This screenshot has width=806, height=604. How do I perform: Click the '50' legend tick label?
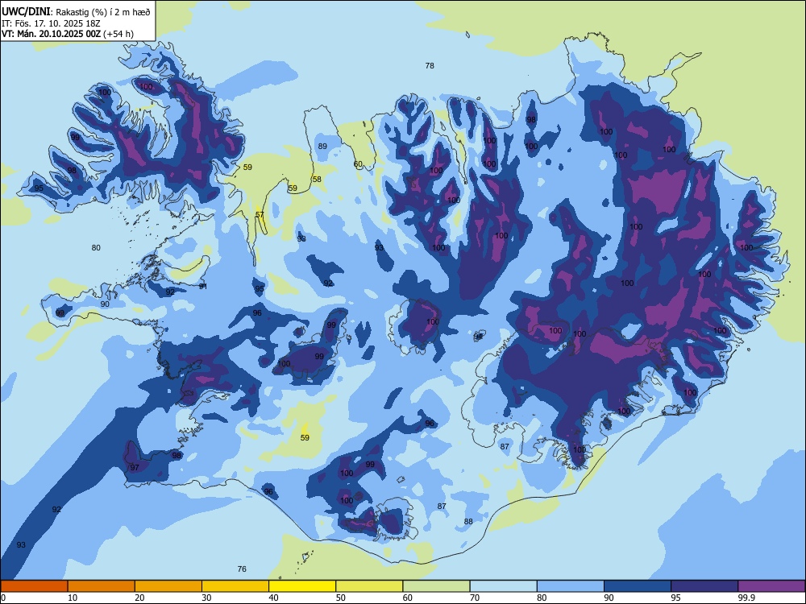[341, 598]
